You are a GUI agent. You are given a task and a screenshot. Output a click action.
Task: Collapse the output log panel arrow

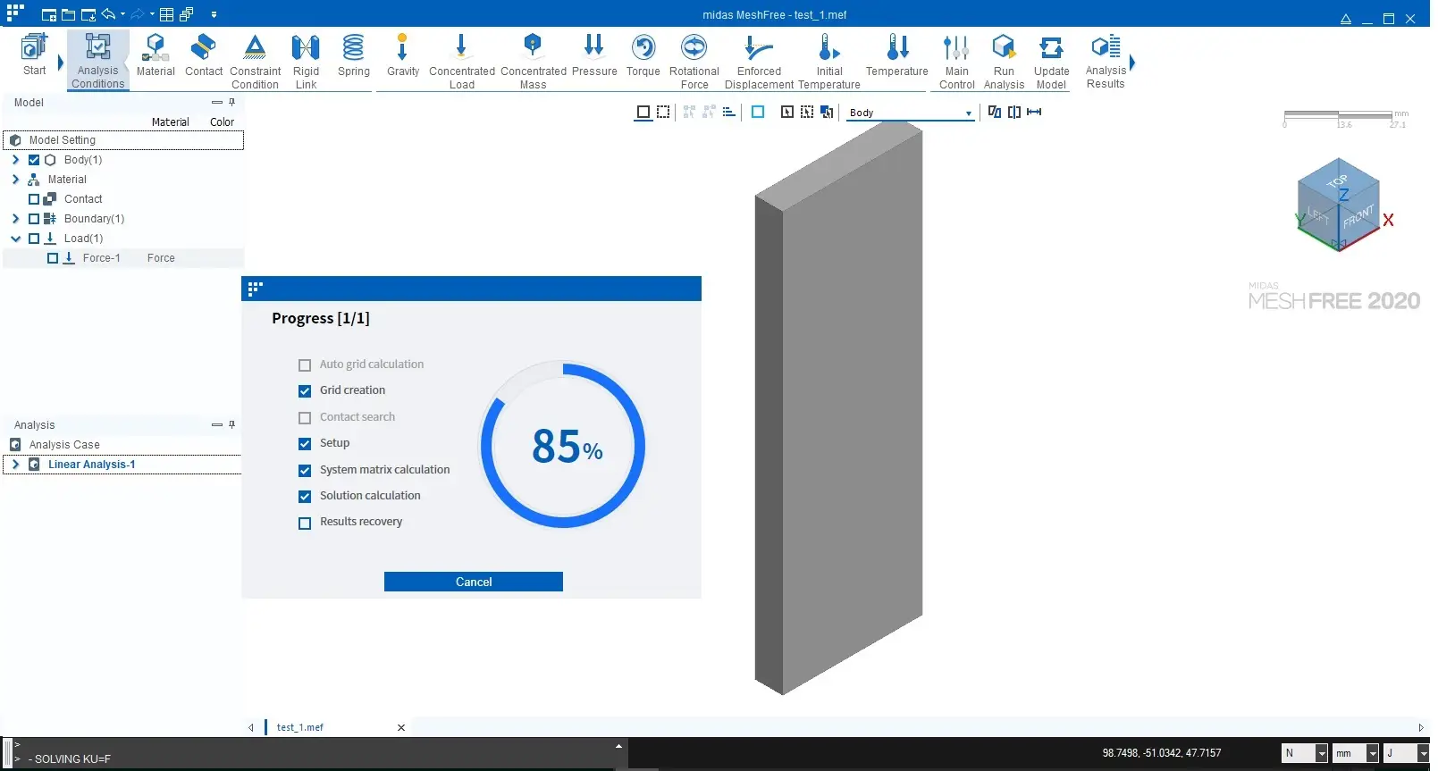tap(618, 746)
